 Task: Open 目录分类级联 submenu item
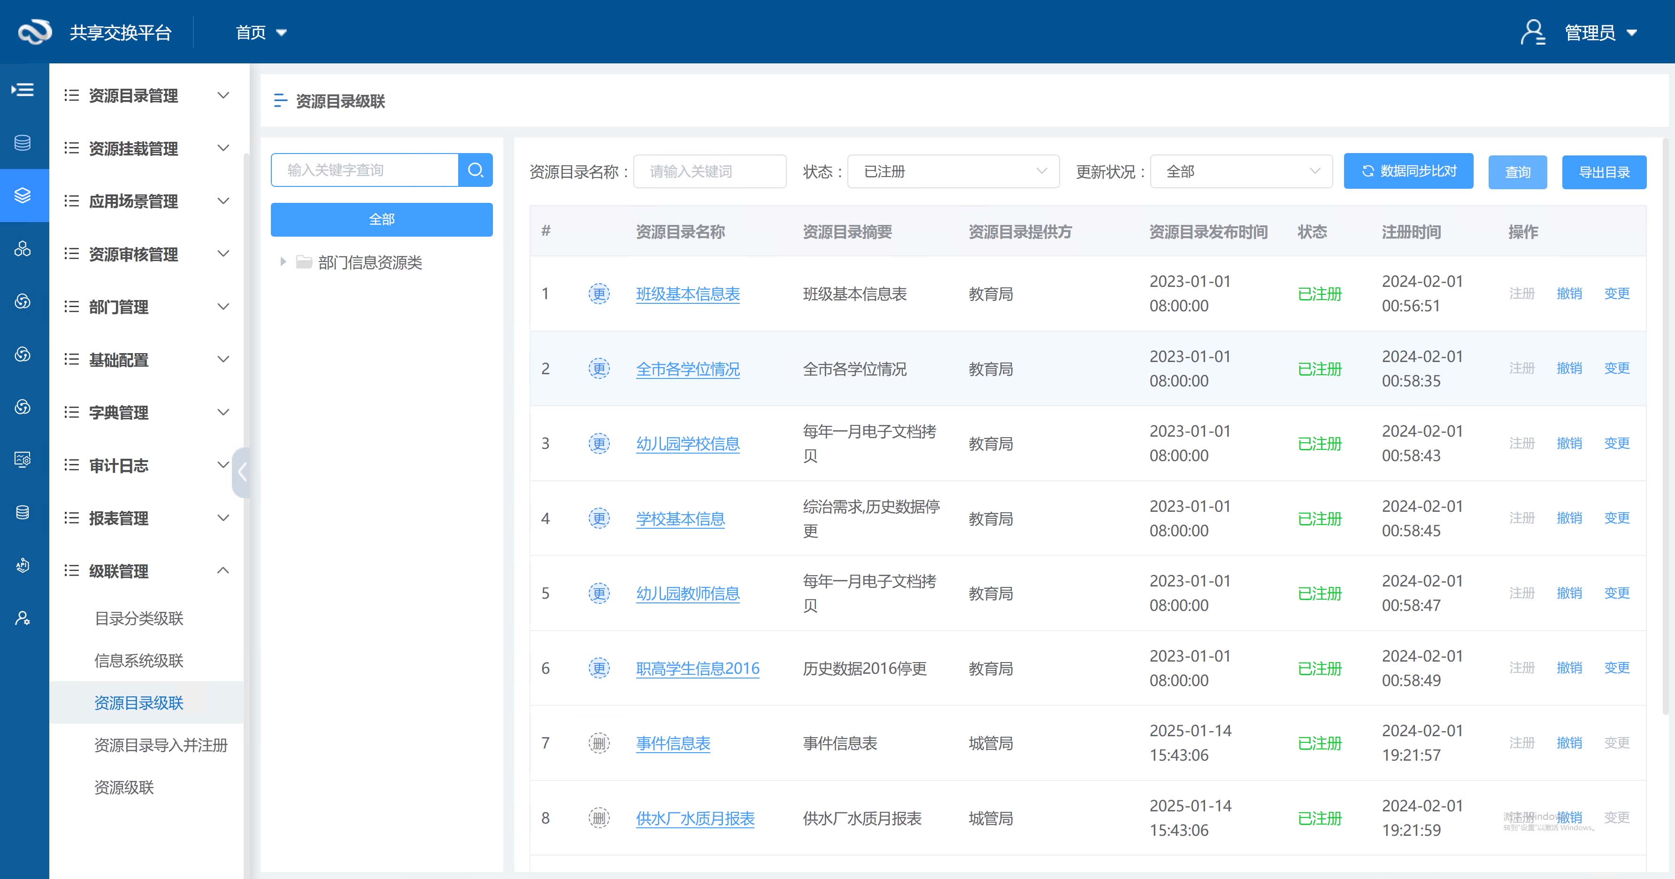(138, 618)
